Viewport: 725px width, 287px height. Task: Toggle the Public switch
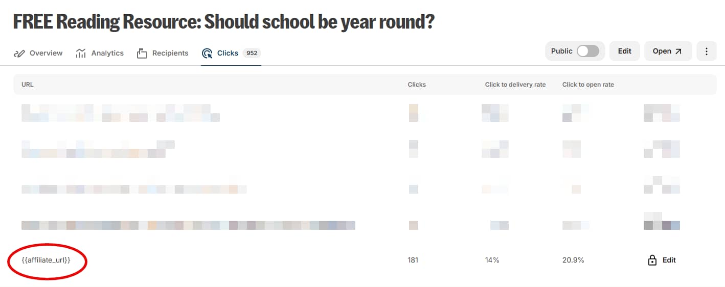pos(587,51)
